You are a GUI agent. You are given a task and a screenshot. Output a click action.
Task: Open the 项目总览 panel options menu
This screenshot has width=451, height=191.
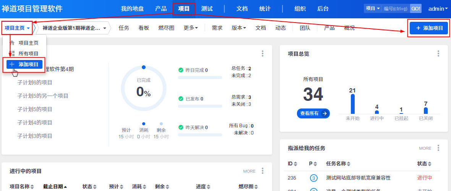438,53
